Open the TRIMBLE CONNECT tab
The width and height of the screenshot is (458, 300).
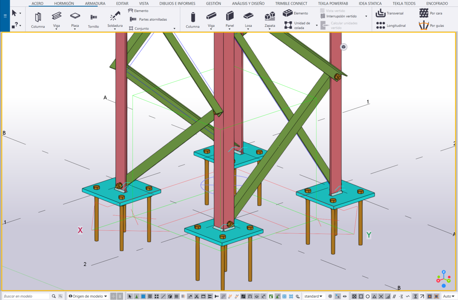tap(291, 3)
